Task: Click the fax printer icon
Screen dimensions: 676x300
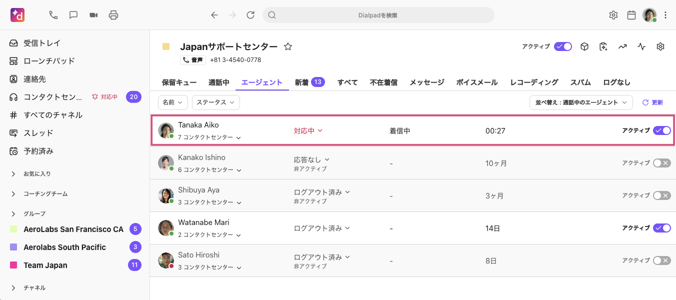Action: click(113, 15)
